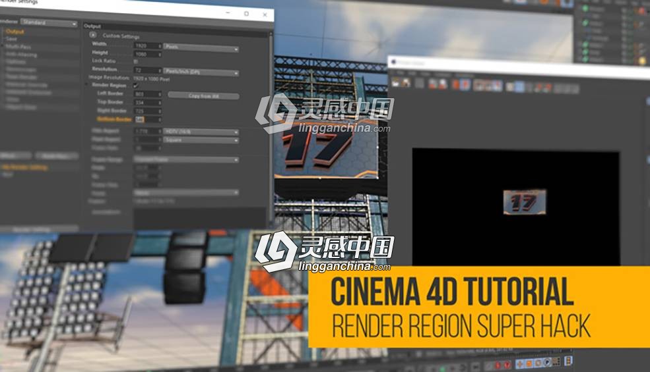This screenshot has width=650, height=372.
Task: Click the Width field stepper arrows
Action: tap(160, 45)
